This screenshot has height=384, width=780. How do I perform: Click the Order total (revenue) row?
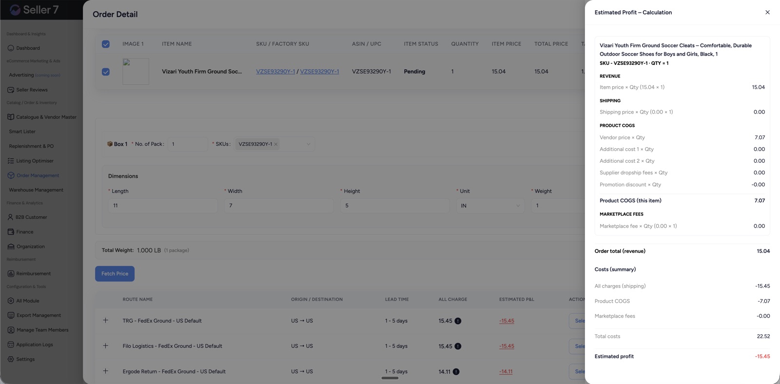click(682, 251)
